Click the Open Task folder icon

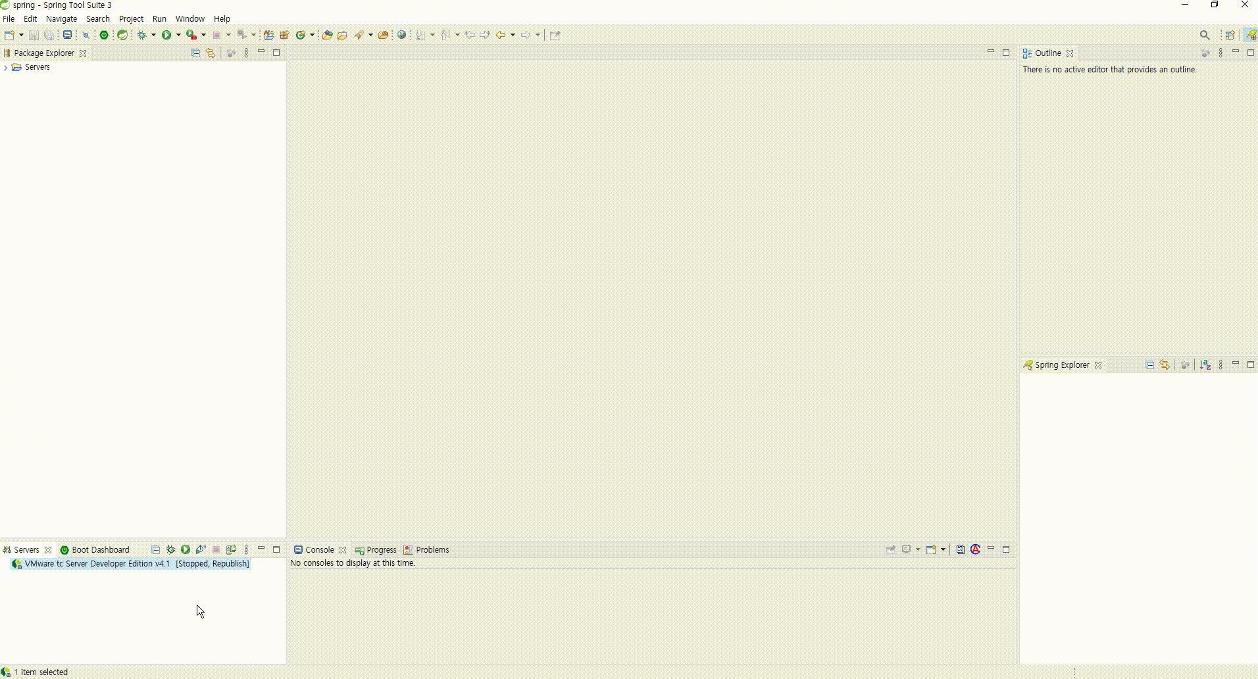click(x=342, y=35)
